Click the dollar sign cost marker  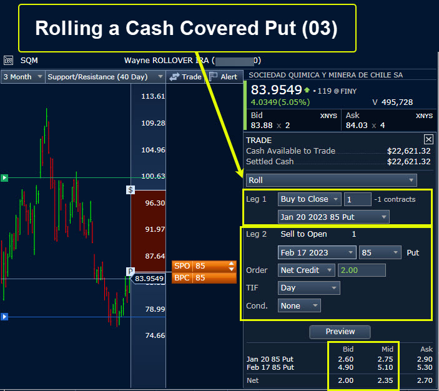click(131, 189)
